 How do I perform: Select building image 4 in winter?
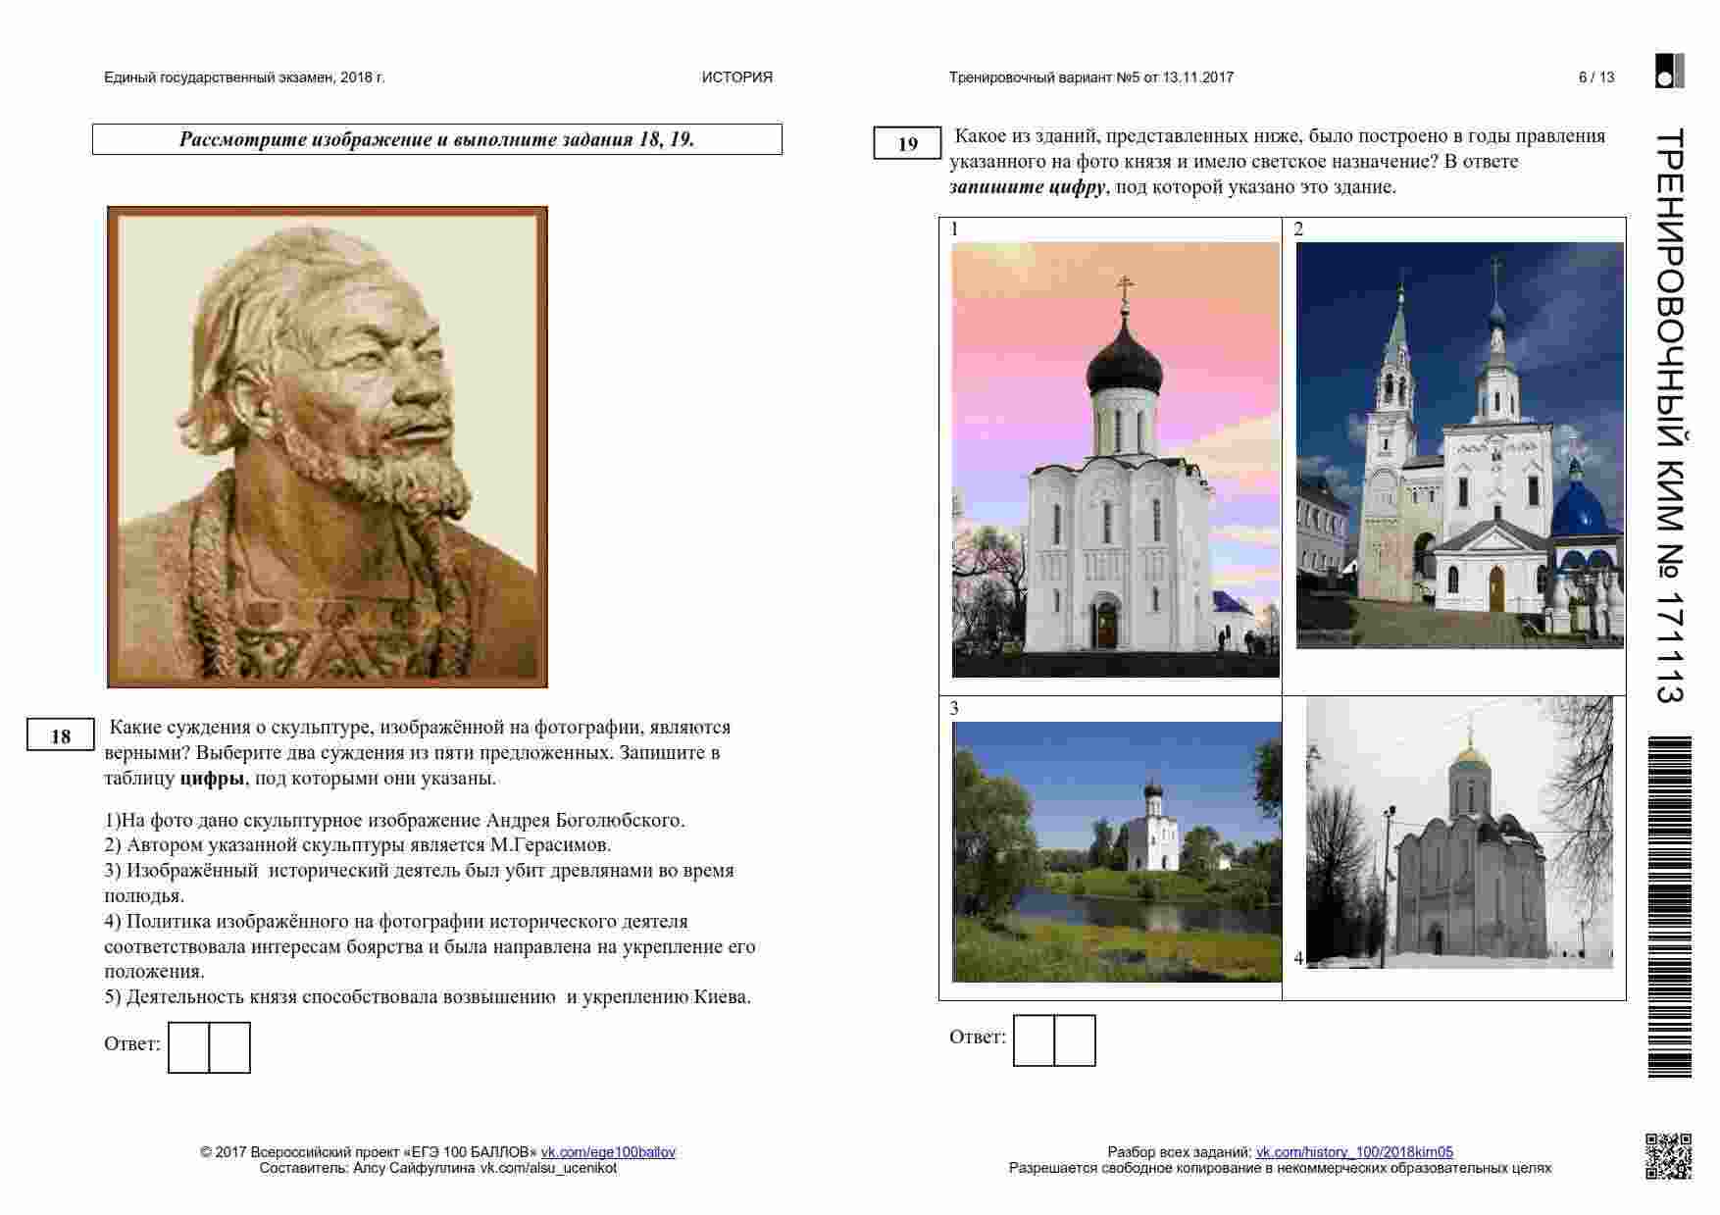pyautogui.click(x=1459, y=834)
